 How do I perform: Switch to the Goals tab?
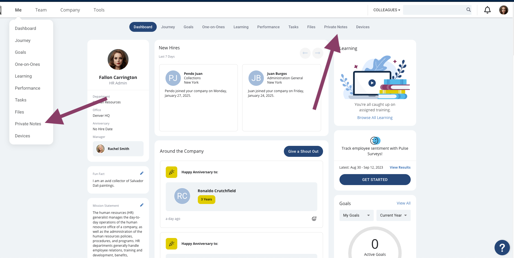pos(189,27)
